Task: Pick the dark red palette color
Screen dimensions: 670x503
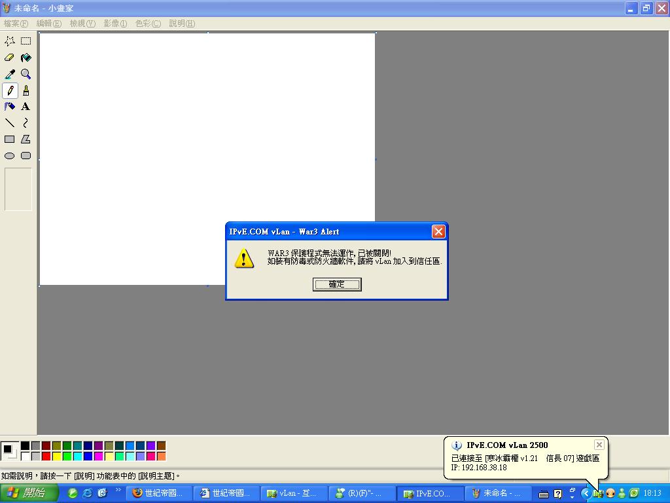Action: (46, 445)
